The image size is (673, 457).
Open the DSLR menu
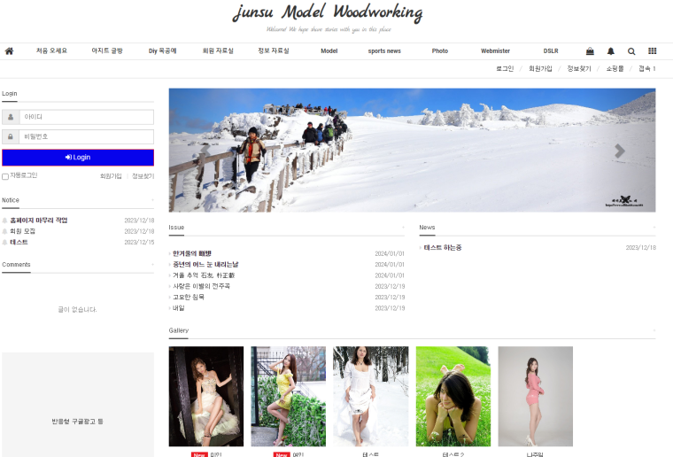point(551,50)
